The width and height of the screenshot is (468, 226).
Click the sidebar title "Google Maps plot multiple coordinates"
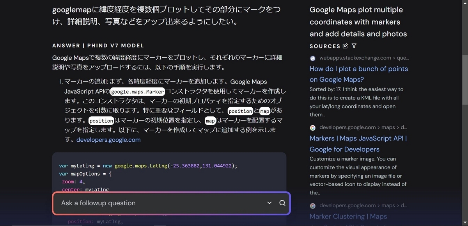pos(358,21)
